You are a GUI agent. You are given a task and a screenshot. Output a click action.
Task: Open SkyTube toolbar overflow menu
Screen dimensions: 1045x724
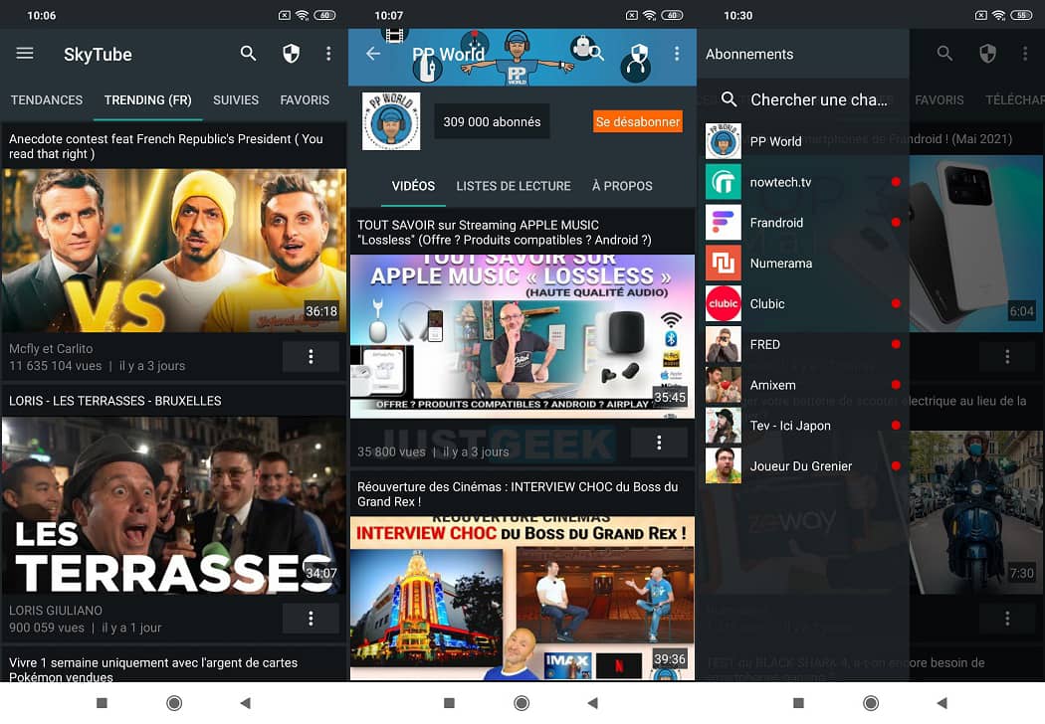click(328, 54)
